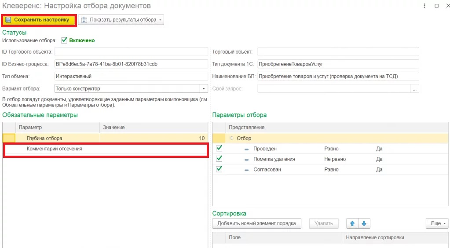Toggle the Использование отбора checkbox
This screenshot has height=248, width=450.
64,40
